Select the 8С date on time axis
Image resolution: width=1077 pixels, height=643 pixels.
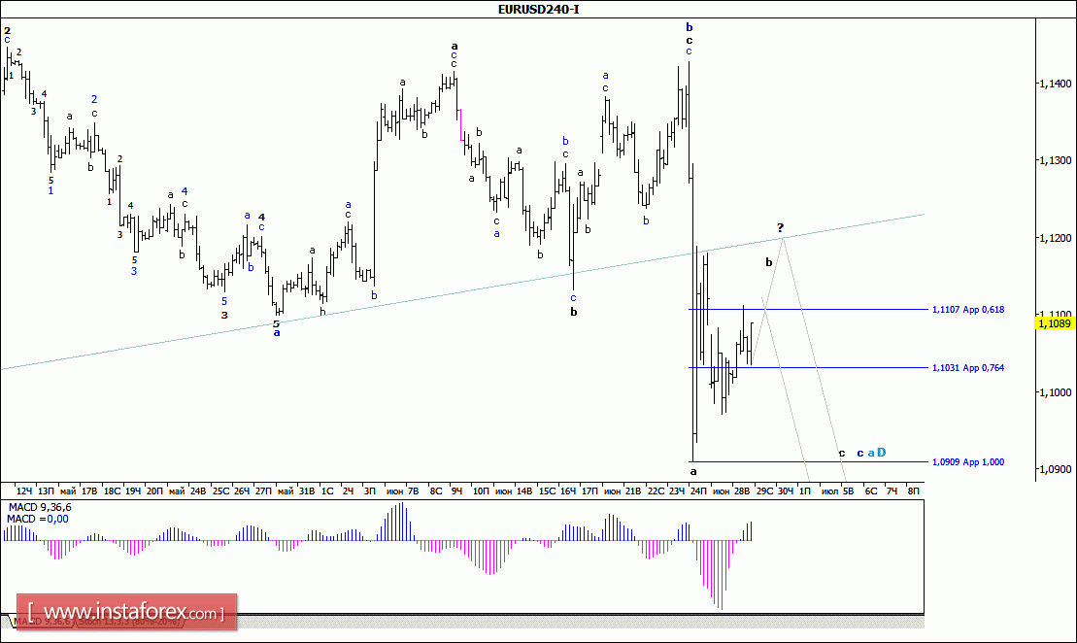[435, 491]
